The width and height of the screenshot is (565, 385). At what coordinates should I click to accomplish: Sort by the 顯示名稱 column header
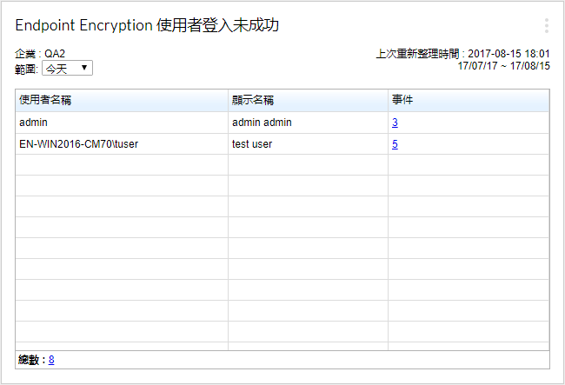pos(258,101)
